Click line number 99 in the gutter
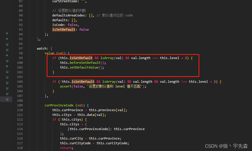This screenshot has height=151, width=252. click(x=21, y=58)
